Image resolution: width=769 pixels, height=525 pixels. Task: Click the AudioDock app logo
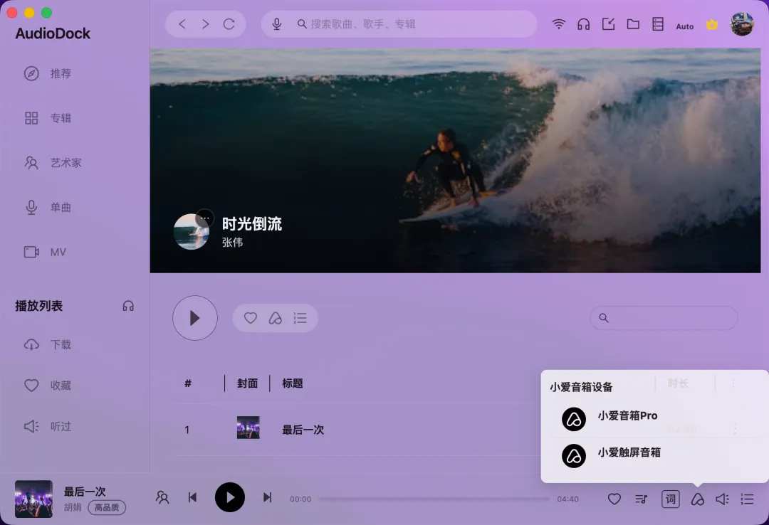point(53,33)
